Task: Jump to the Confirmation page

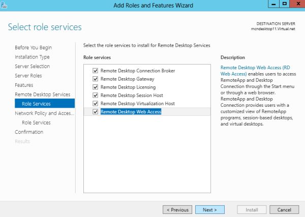Action: pos(29,132)
